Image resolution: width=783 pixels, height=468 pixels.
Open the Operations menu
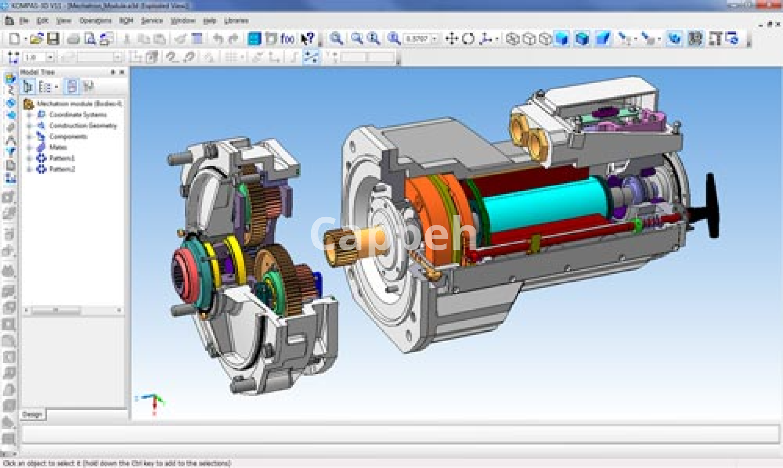[95, 21]
